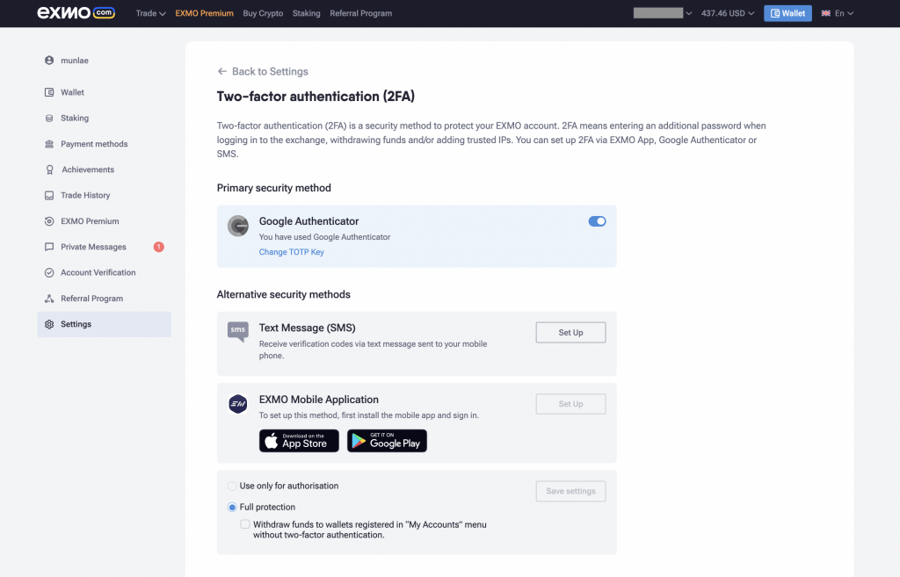Image resolution: width=900 pixels, height=577 pixels.
Task: Select Use only for authorisation option
Action: point(232,486)
